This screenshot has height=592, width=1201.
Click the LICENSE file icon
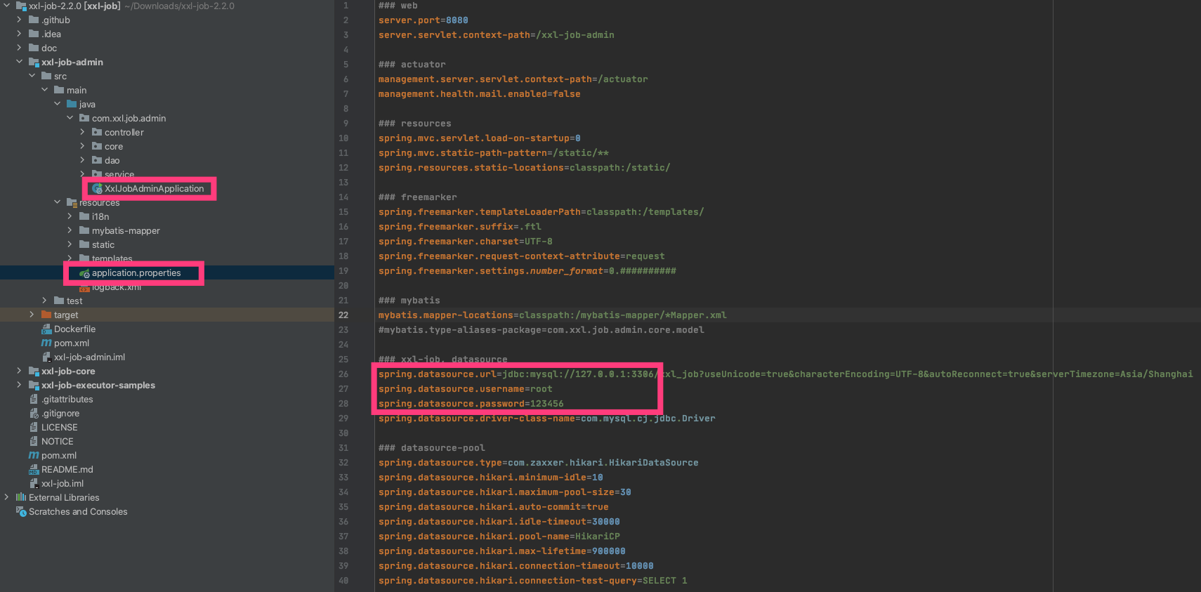point(34,427)
